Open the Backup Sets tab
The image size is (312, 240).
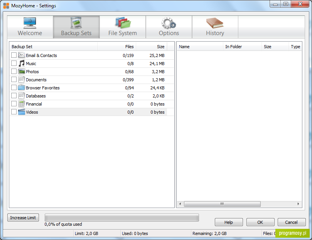(76, 27)
